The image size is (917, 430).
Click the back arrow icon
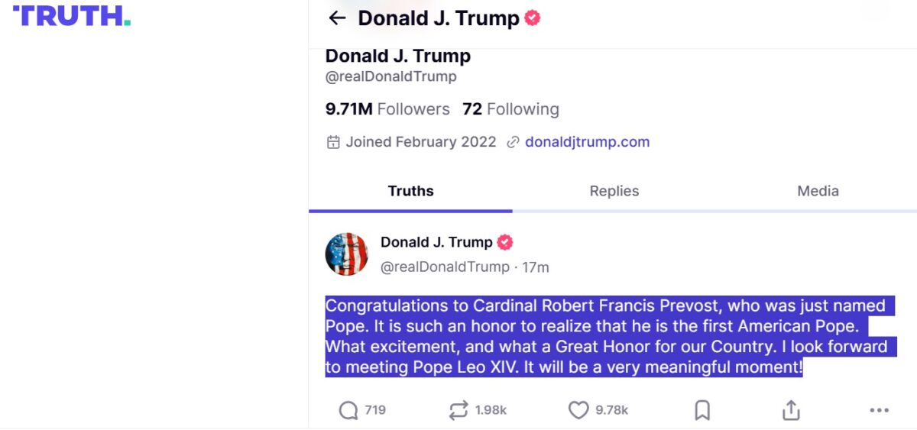[337, 18]
